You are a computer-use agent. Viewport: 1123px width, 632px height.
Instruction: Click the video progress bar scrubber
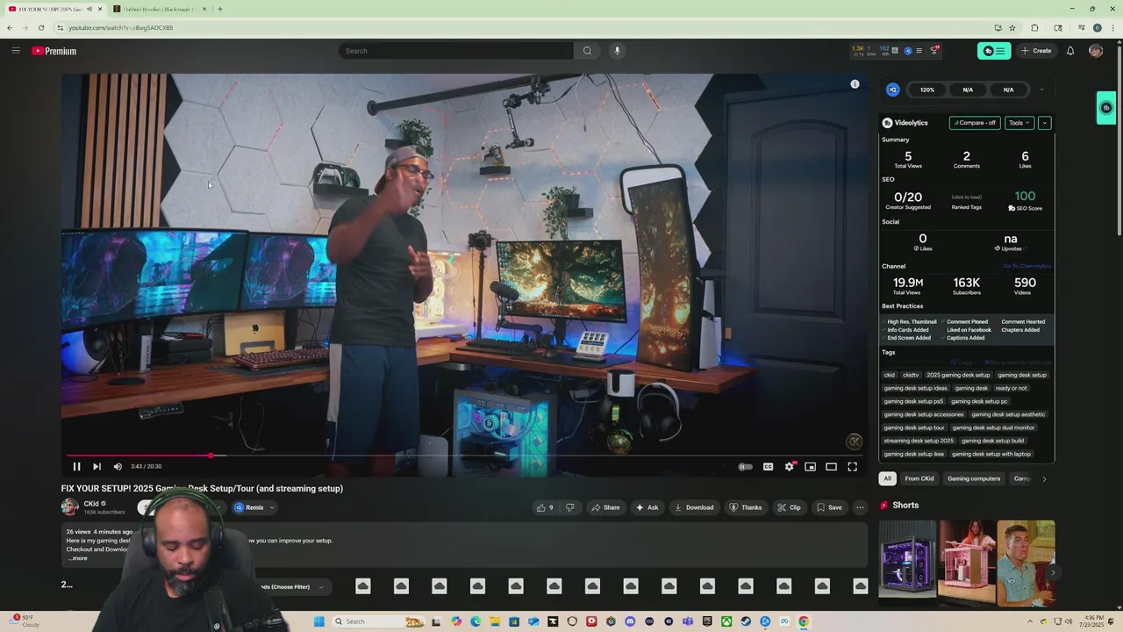coord(211,456)
